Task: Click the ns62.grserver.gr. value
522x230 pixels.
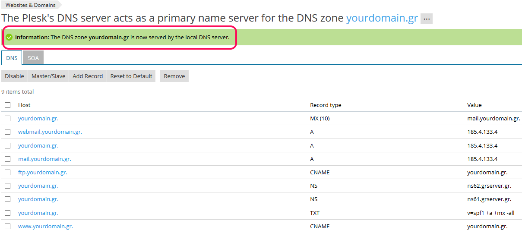Action: pos(489,186)
